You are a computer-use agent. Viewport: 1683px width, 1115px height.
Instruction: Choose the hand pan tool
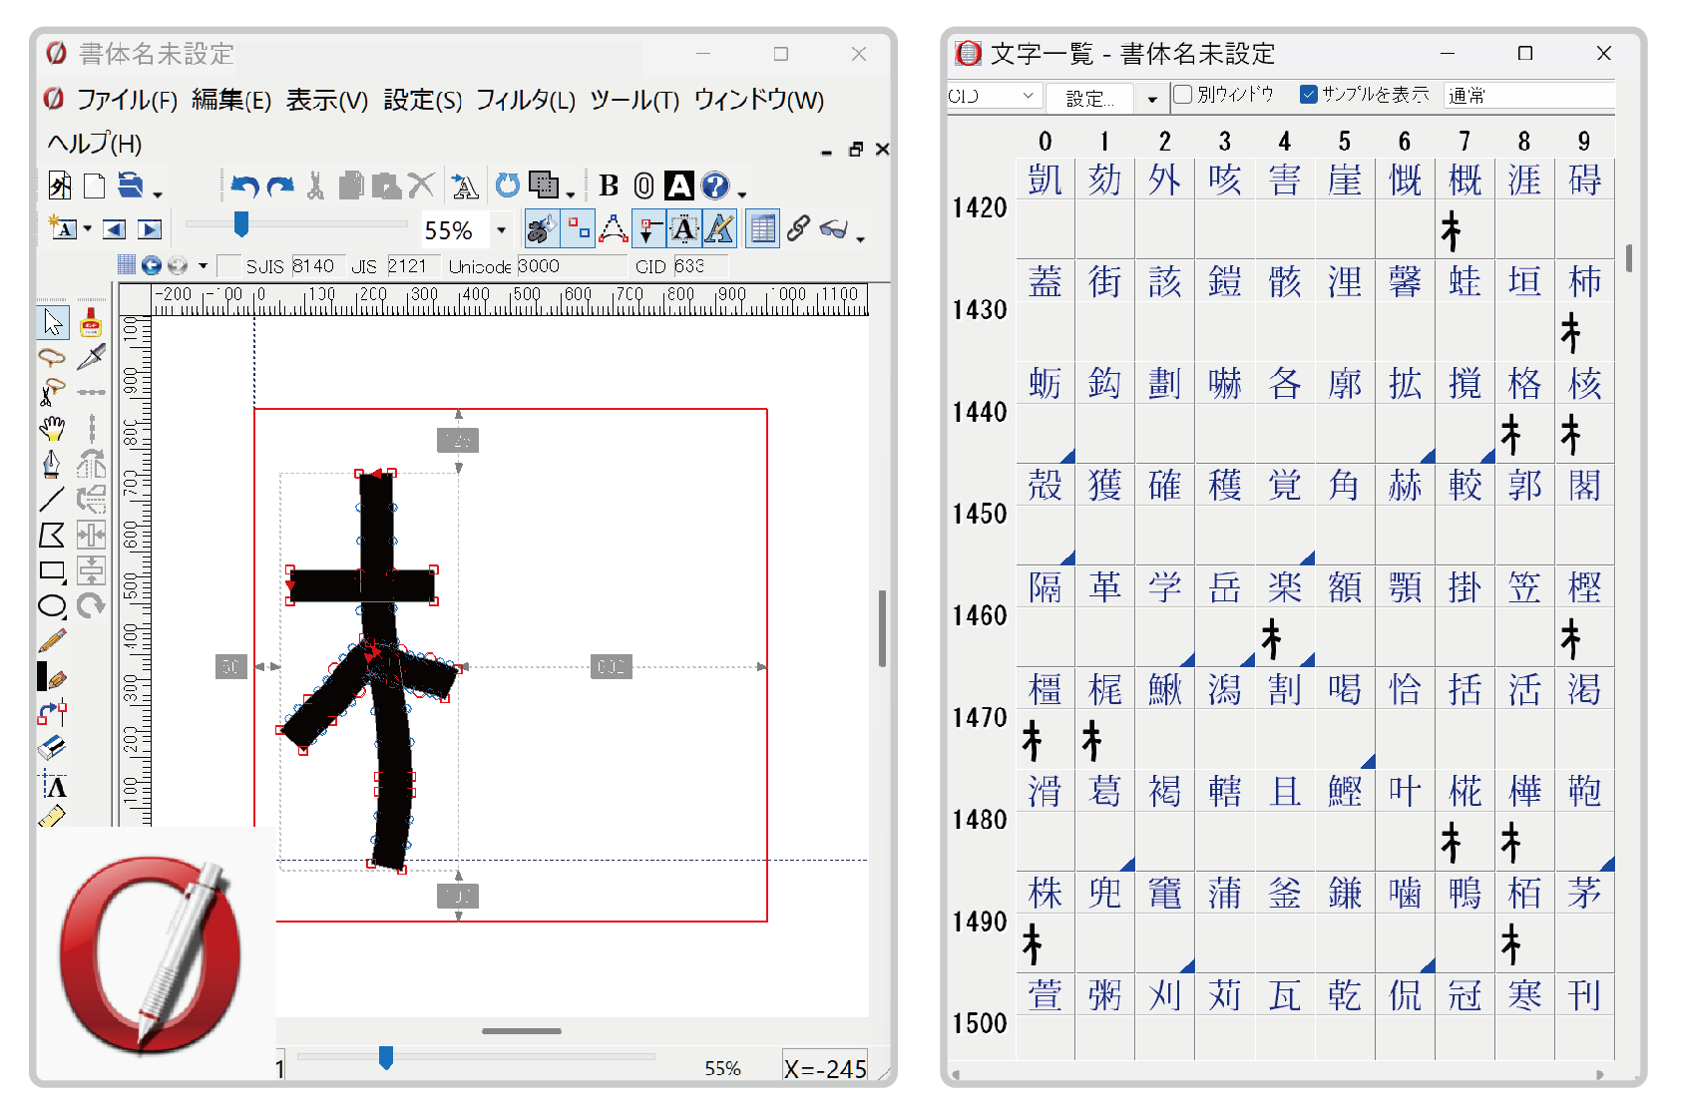(52, 428)
